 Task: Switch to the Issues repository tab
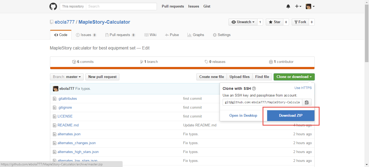86,35
